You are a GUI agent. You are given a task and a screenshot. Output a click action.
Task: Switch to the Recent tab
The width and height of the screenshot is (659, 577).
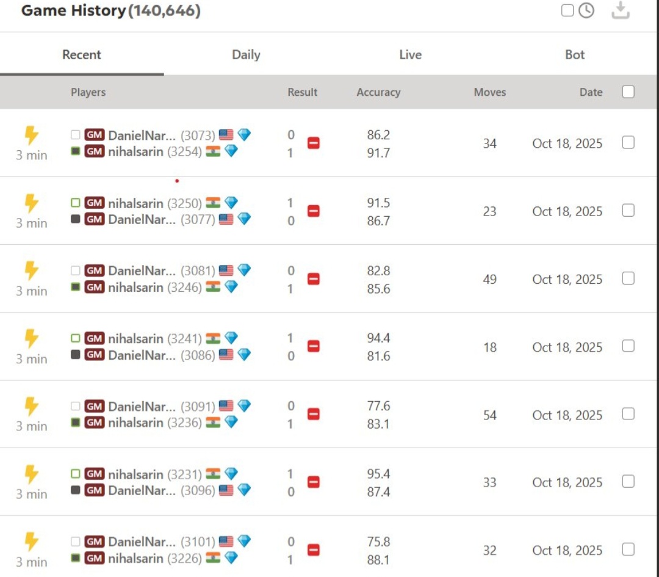click(x=82, y=55)
